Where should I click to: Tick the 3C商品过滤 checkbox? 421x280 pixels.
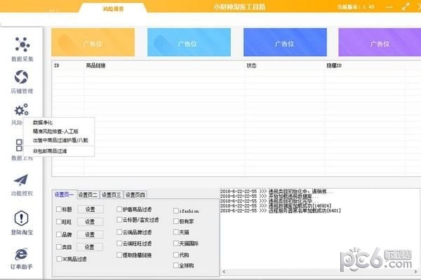(x=59, y=259)
